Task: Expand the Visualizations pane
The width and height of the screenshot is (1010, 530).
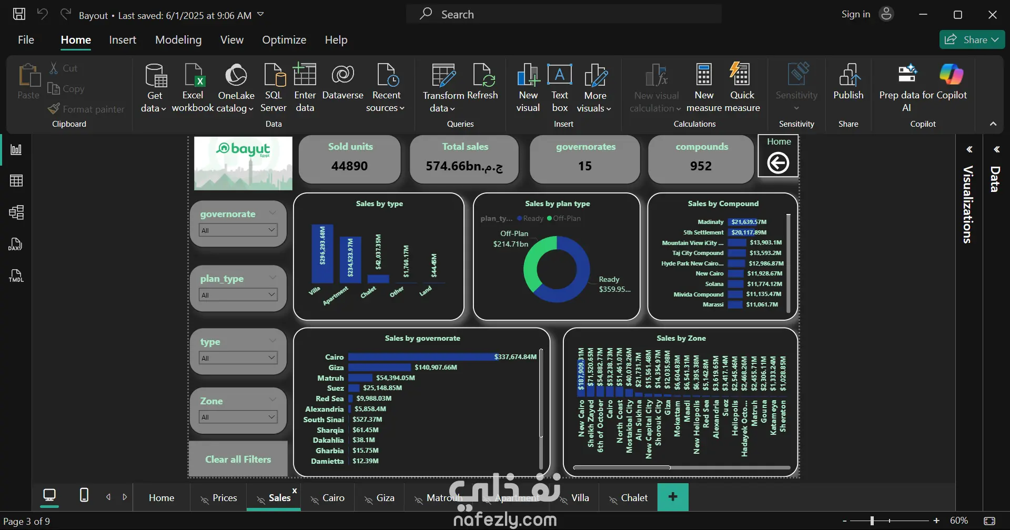Action: [x=969, y=150]
